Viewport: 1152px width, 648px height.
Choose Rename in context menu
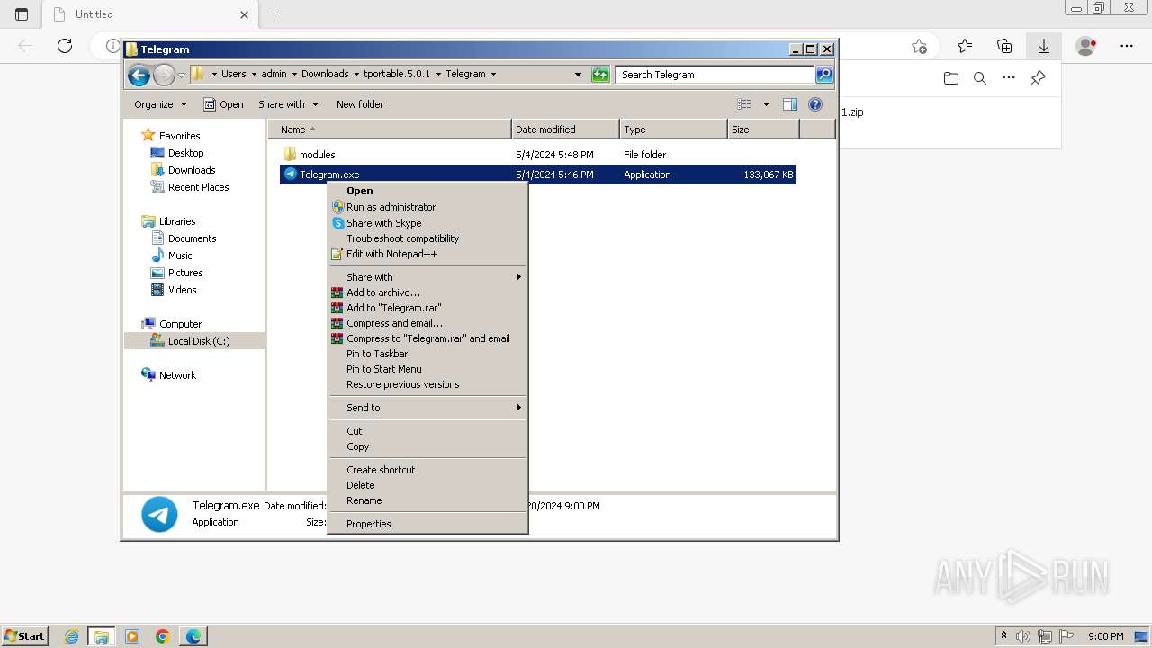(427, 500)
